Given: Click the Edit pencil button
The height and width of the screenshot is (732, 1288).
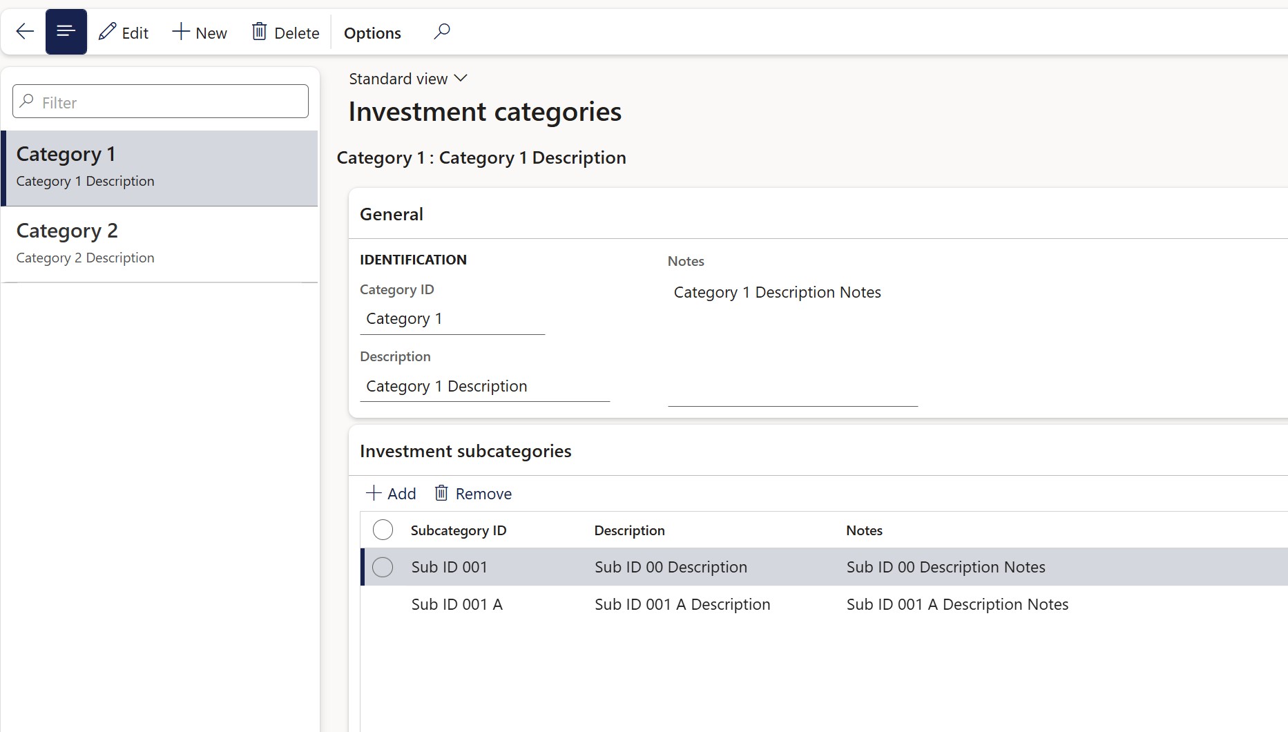Looking at the screenshot, I should [124, 32].
